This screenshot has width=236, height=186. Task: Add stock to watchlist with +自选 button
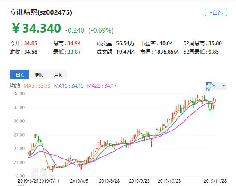pos(216,12)
